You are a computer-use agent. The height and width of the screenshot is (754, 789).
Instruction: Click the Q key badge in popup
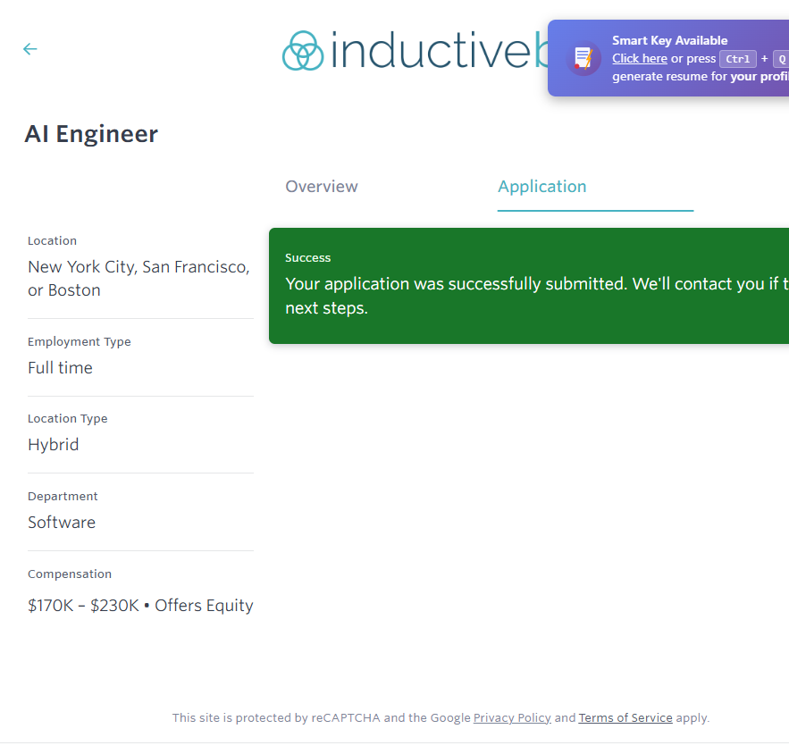click(780, 59)
